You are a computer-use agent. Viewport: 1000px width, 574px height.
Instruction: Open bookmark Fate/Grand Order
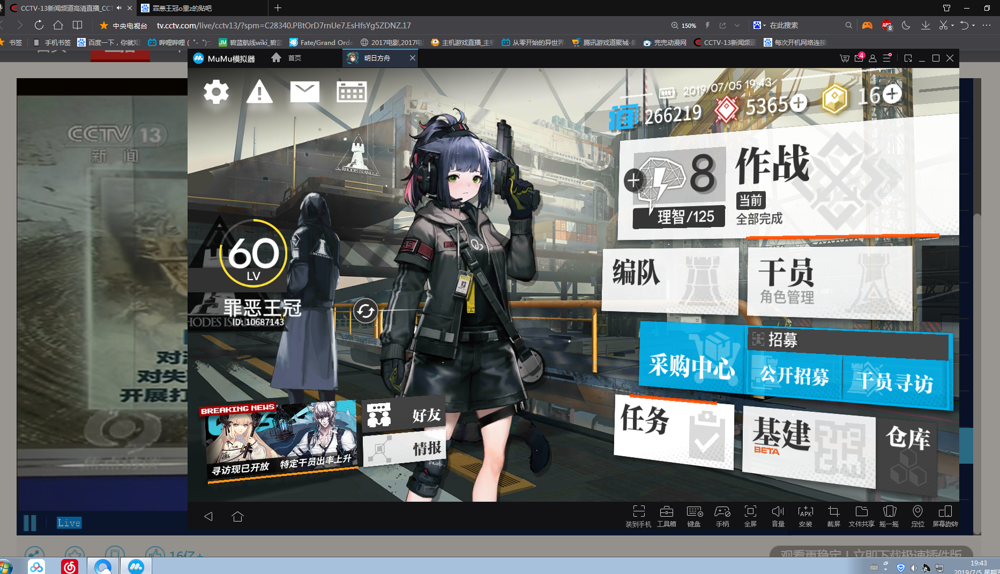pyautogui.click(x=320, y=42)
